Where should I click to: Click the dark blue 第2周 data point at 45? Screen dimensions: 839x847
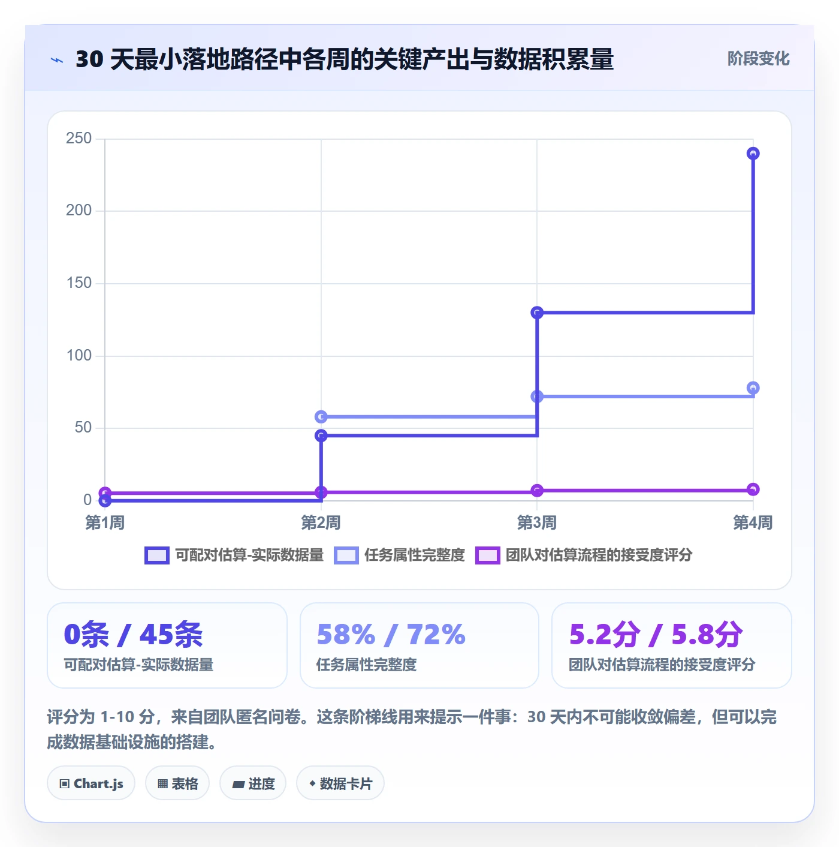tap(321, 435)
